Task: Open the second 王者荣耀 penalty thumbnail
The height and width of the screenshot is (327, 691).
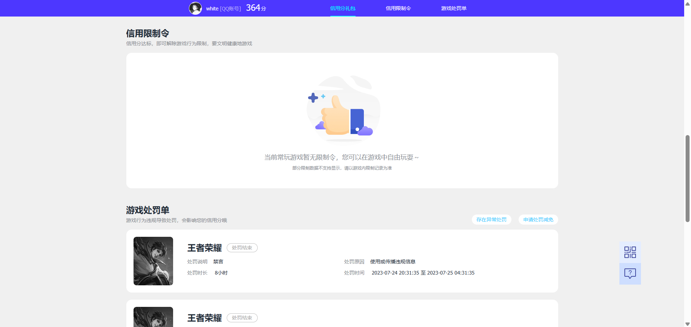Action: 153,317
